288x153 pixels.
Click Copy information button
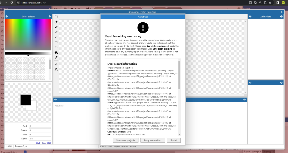(x=152, y=140)
